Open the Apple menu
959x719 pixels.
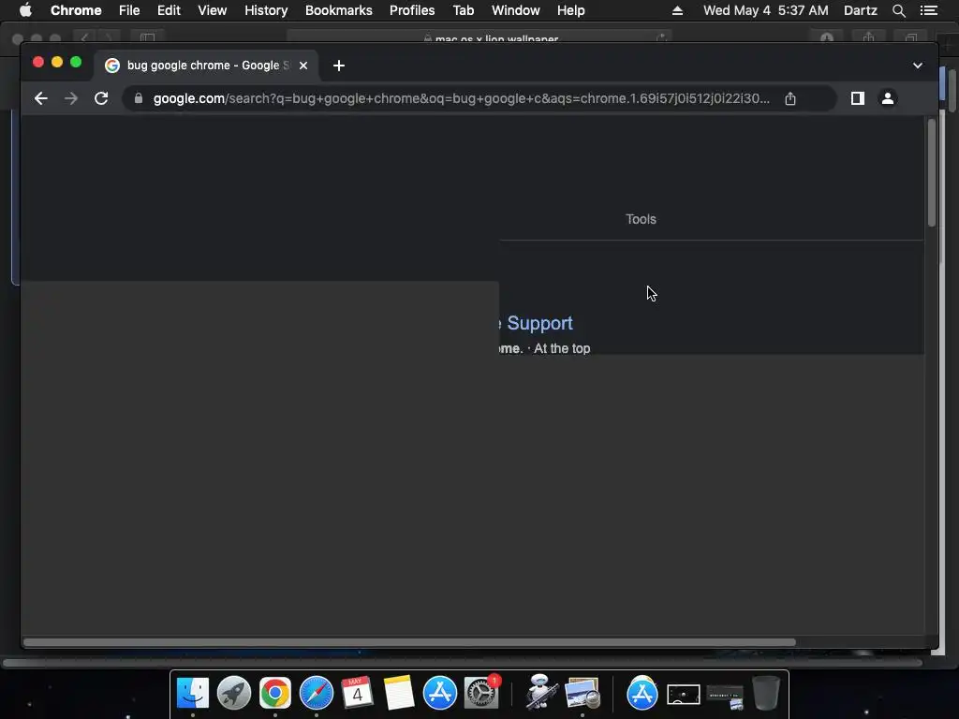point(25,10)
